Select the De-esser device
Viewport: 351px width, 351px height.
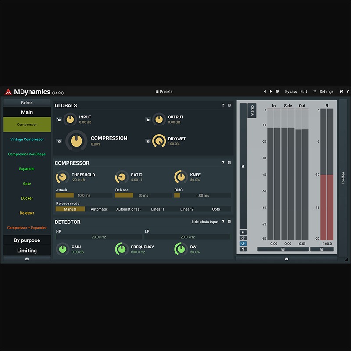tap(27, 213)
